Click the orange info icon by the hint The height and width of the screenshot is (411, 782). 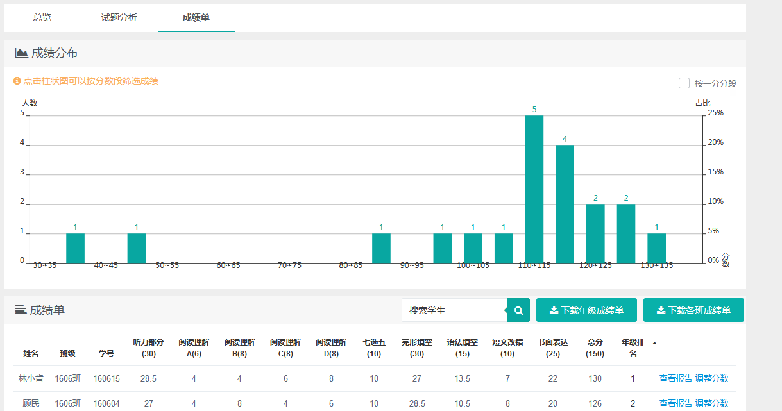(17, 81)
